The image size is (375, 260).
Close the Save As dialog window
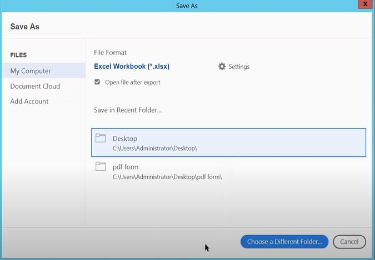click(365, 4)
